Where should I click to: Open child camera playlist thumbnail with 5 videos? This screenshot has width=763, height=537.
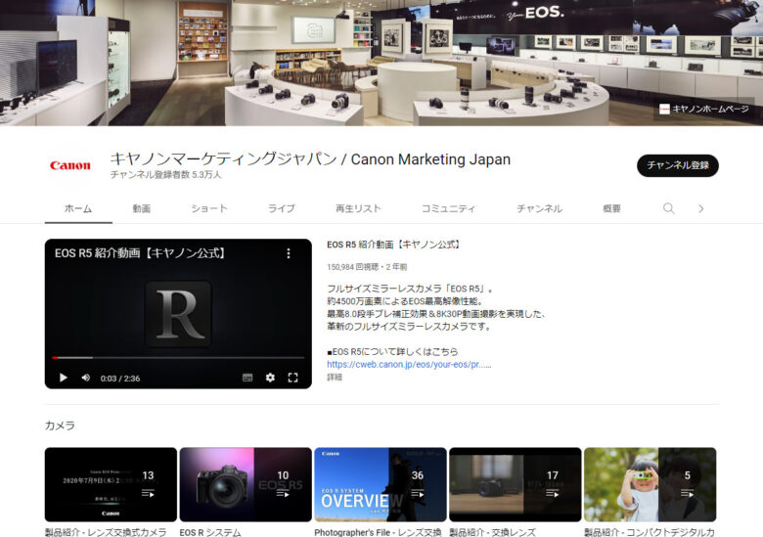coord(651,484)
